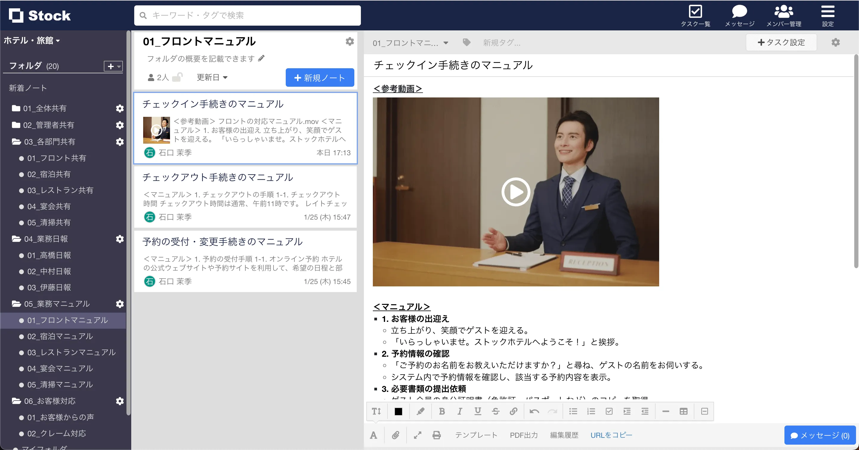This screenshot has height=450, width=859.
Task: Click the undo arrow in editor toolbar
Action: (534, 411)
